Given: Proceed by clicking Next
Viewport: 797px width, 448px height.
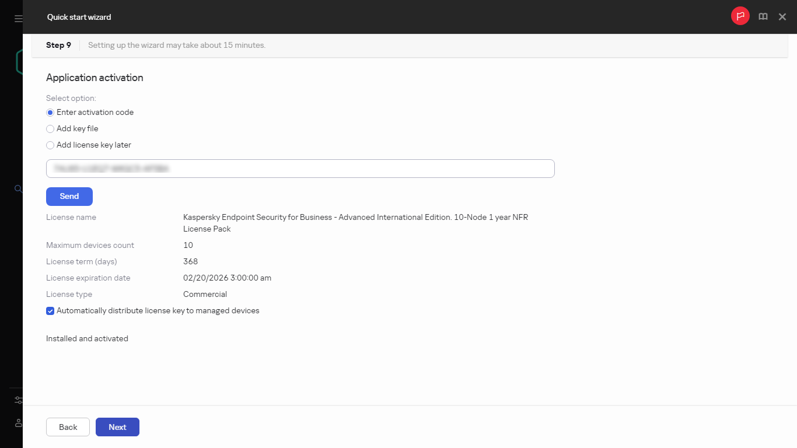Looking at the screenshot, I should point(117,427).
